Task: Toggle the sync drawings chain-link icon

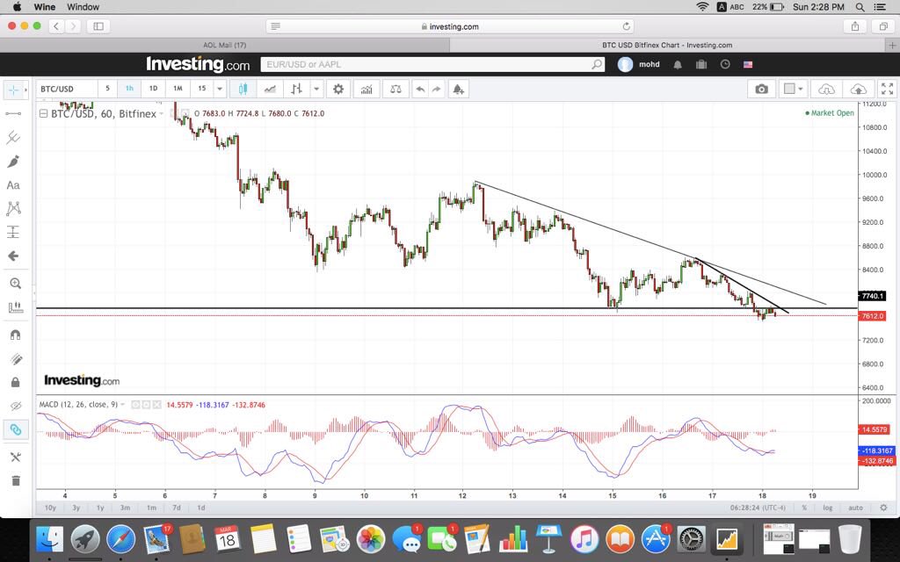Action: [x=16, y=429]
